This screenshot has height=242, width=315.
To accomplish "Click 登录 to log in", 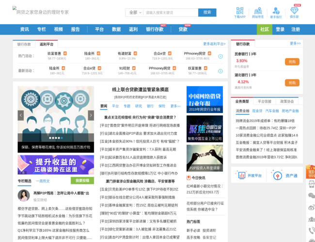I will [x=280, y=30].
